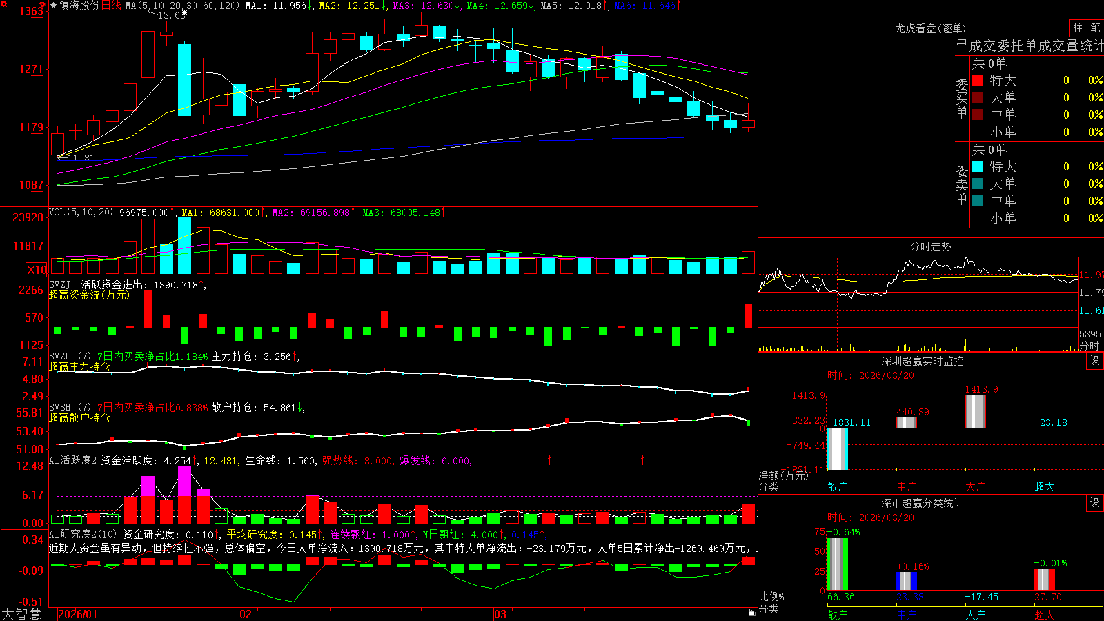Click the -1831.11 散户 net amount bar
This screenshot has height=621, width=1104.
coord(838,449)
